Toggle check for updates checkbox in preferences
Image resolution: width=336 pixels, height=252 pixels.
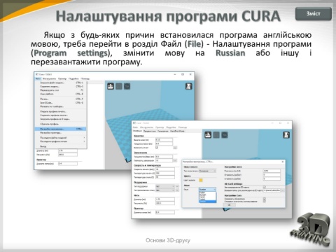(265, 199)
